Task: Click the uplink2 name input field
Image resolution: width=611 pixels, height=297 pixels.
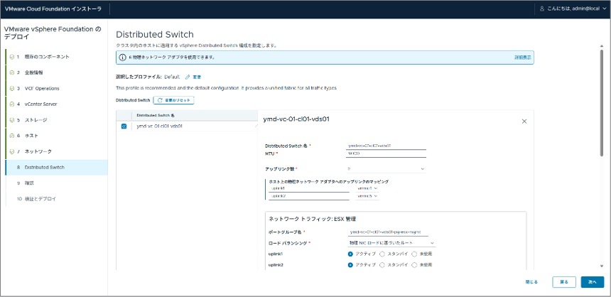Action: coord(309,196)
